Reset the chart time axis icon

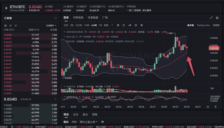point(216,107)
